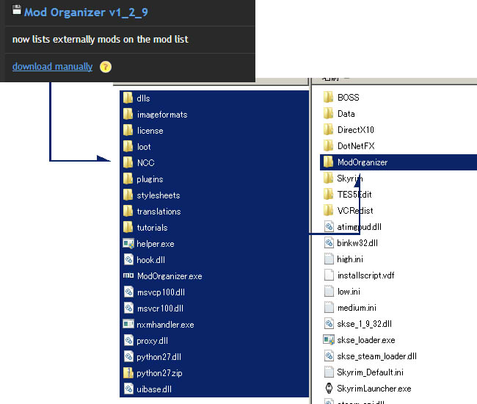
Task: Click the helper.exe file icon
Action: click(128, 243)
